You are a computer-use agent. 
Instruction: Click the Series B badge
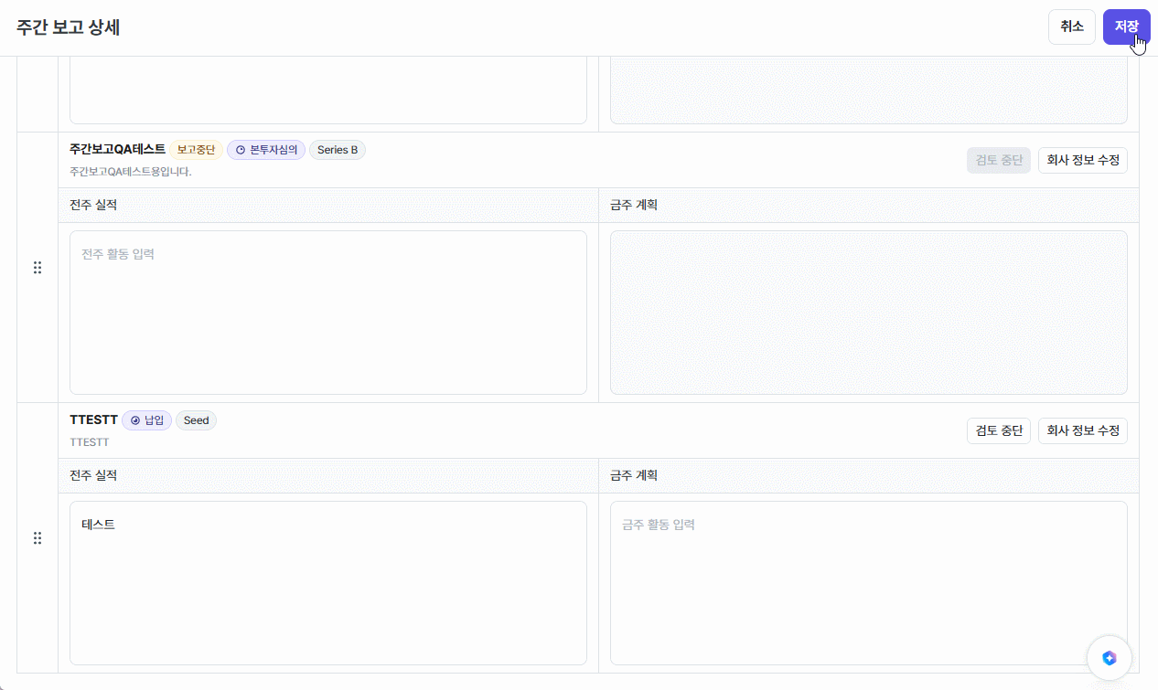pos(338,150)
